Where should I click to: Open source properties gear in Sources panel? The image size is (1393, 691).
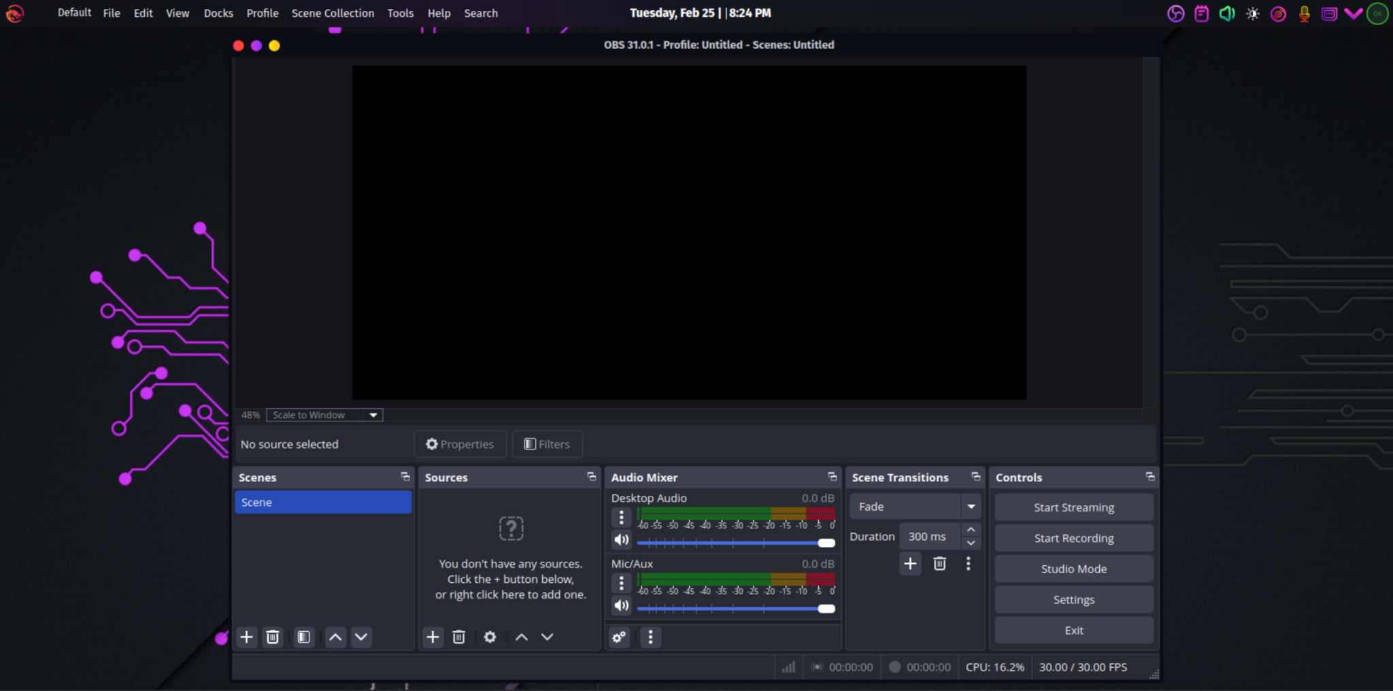pyautogui.click(x=490, y=637)
